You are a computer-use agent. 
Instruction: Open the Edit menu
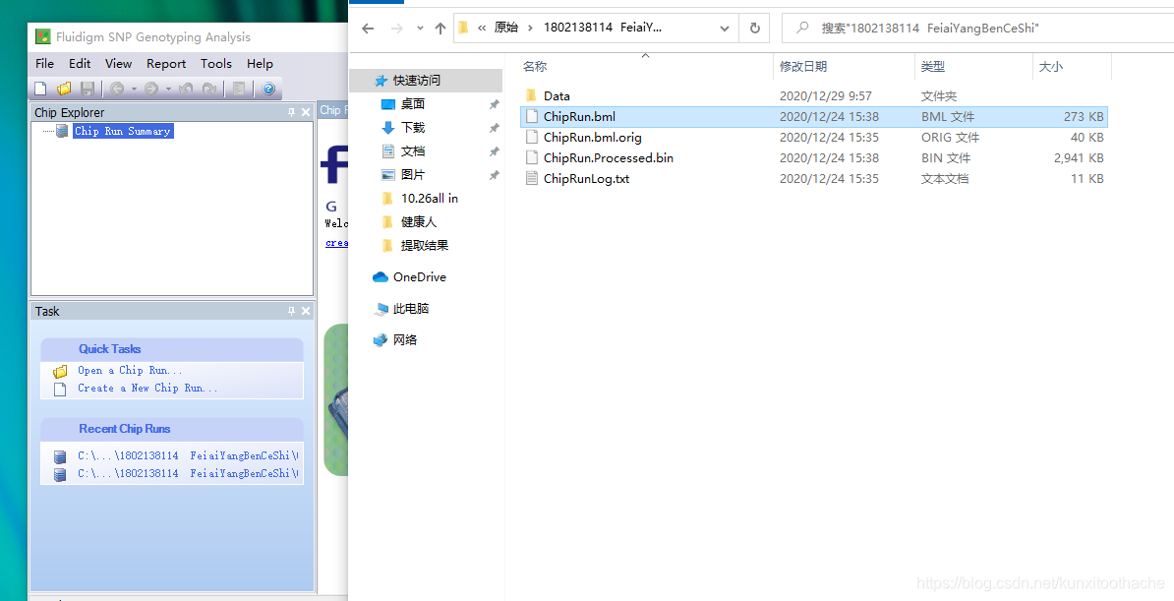point(80,64)
